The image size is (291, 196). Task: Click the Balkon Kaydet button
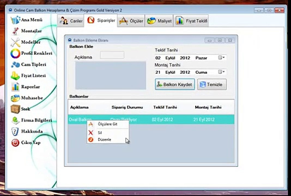[175, 84]
